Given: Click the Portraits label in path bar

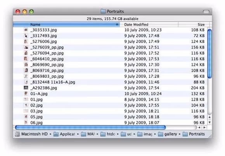Looking at the screenshot, I should [x=197, y=134].
